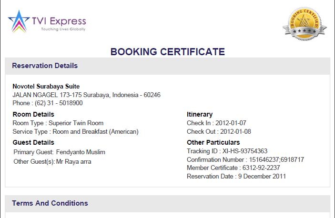Click the Room and Breakfast service type
Viewport: 335px width, 218px height.
click(95, 131)
